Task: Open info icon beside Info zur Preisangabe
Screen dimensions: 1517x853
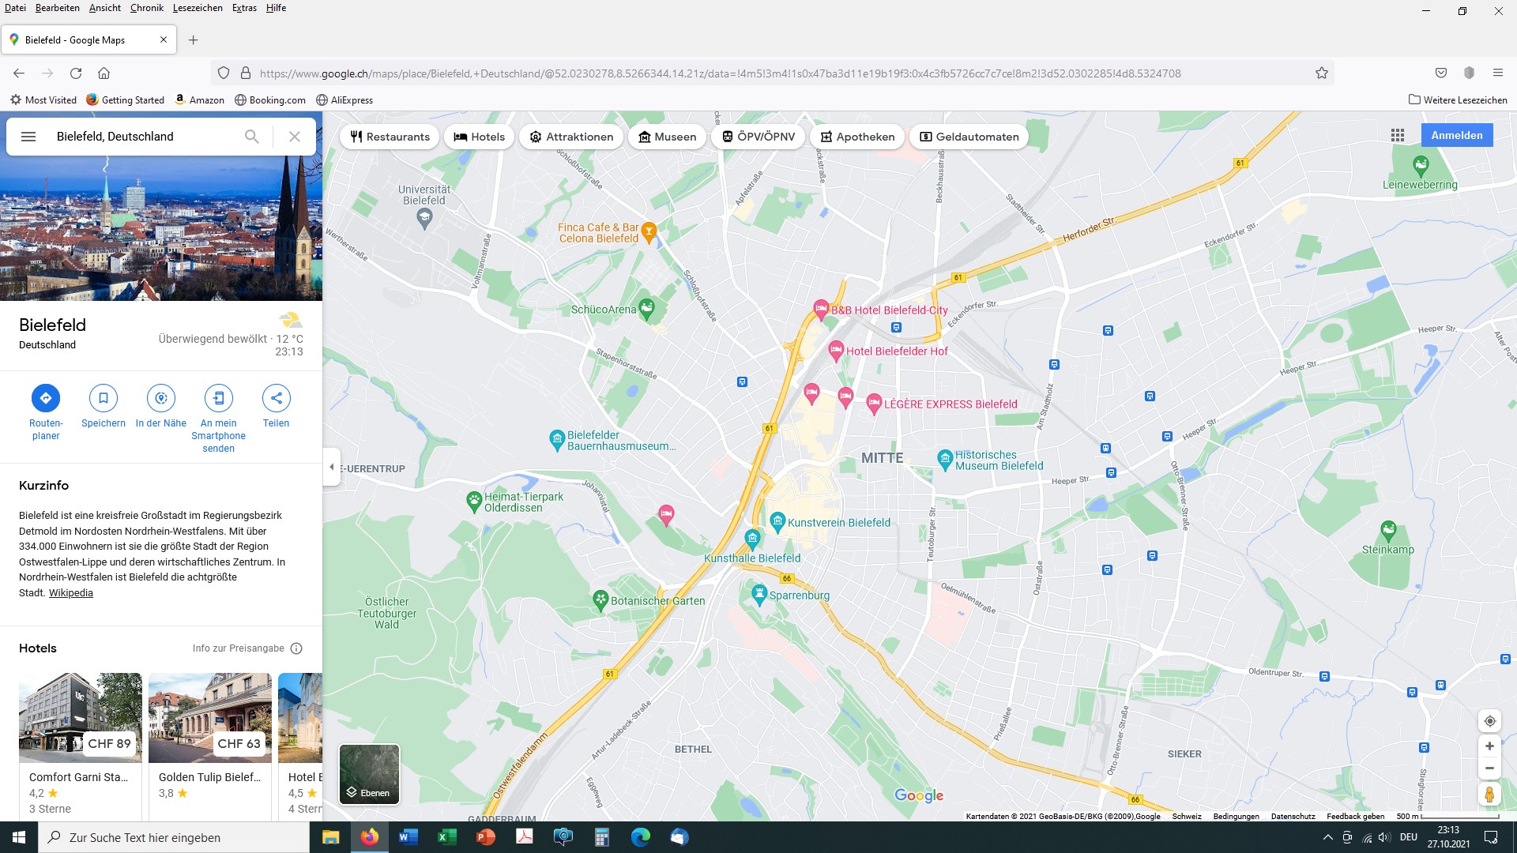Action: (x=296, y=648)
